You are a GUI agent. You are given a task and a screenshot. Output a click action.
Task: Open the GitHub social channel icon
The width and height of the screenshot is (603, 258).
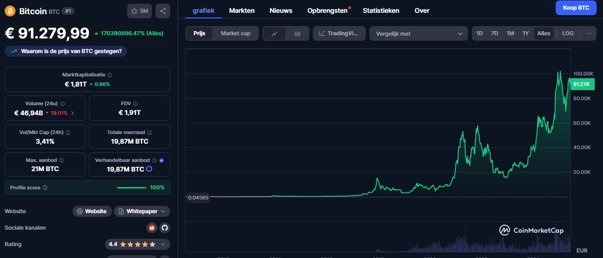164,227
